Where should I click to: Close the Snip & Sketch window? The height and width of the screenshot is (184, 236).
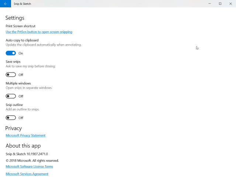coord(230,4)
